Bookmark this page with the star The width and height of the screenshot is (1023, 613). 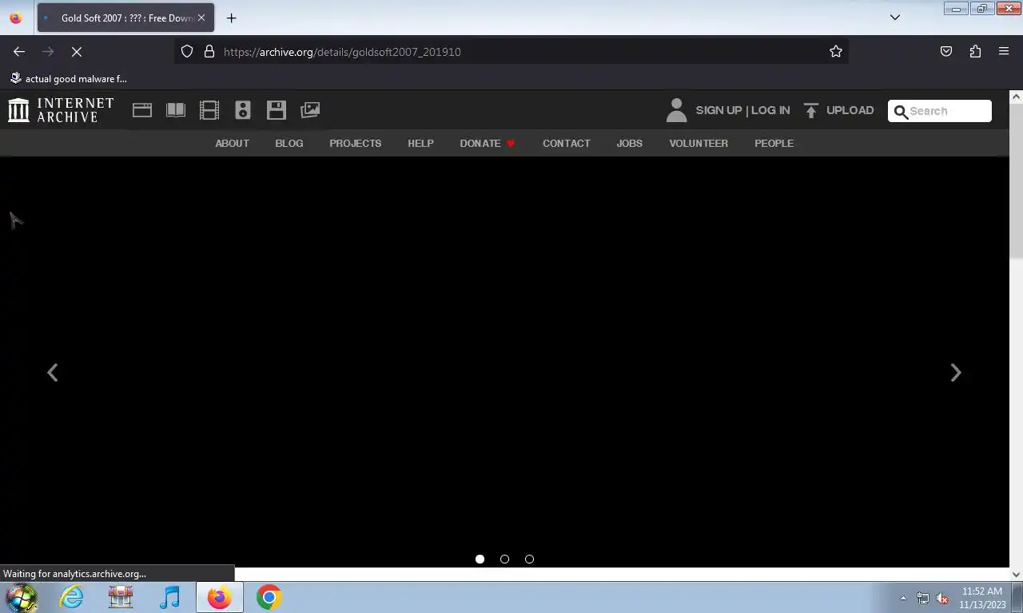pyautogui.click(x=836, y=52)
